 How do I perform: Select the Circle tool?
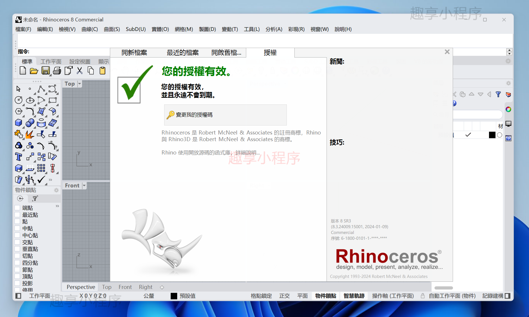19,100
